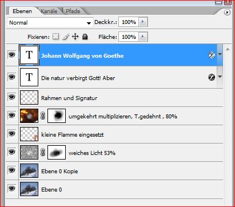235x207 pixels.
Task: Click the mask link chain on umgekehrt multiplizieren layer
Action: (x=43, y=116)
